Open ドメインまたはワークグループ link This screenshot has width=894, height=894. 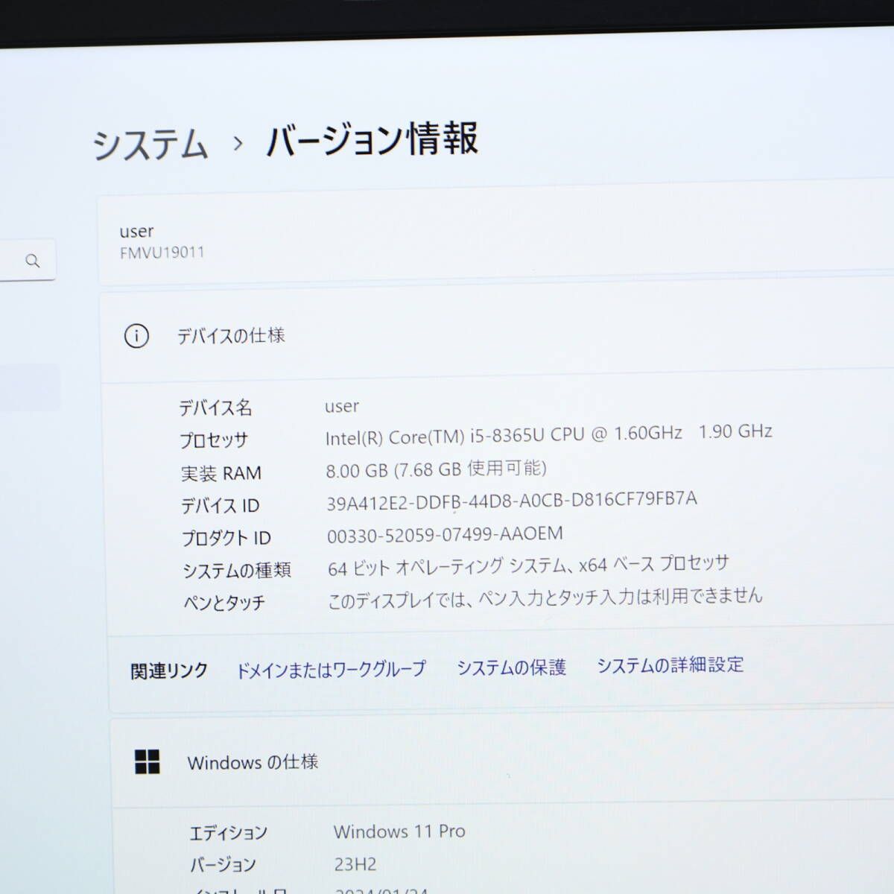pos(331,669)
